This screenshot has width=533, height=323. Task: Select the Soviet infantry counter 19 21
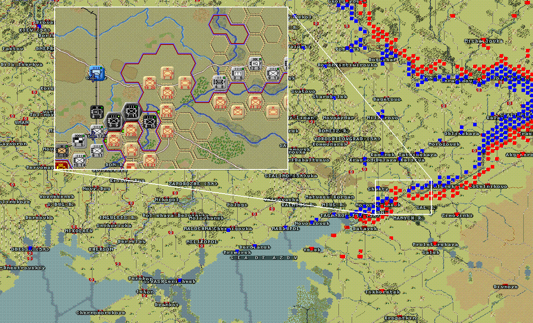pyautogui.click(x=166, y=131)
